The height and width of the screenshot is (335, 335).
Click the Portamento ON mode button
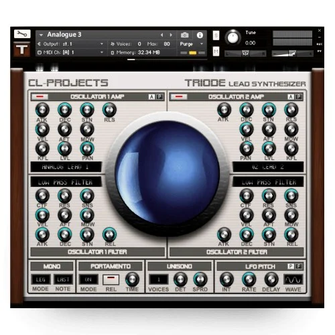(x=88, y=279)
